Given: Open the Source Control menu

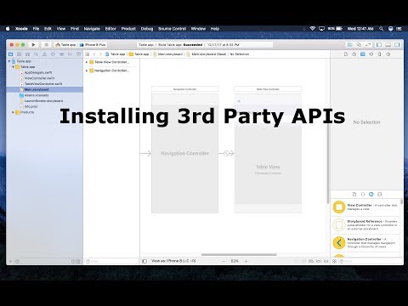Looking at the screenshot, I should (x=172, y=29).
